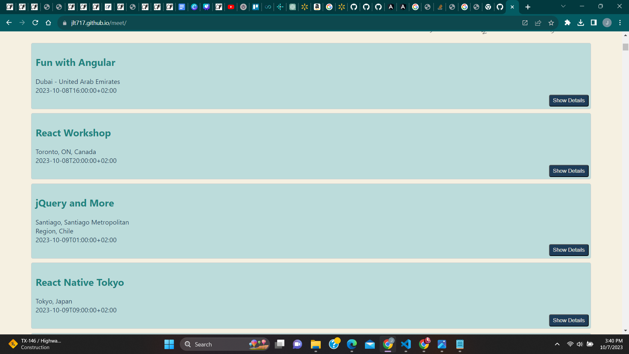The width and height of the screenshot is (629, 354).
Task: Show Details for React Workshop
Action: (568, 171)
